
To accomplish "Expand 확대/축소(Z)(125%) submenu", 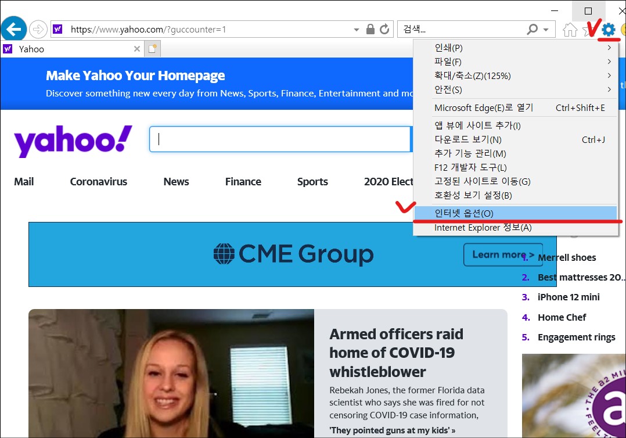I will coord(516,76).
